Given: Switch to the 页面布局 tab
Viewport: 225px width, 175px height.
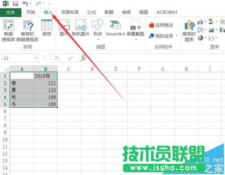Looking at the screenshot, I should (x=70, y=12).
